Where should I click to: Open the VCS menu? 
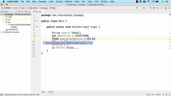pos(96,2)
